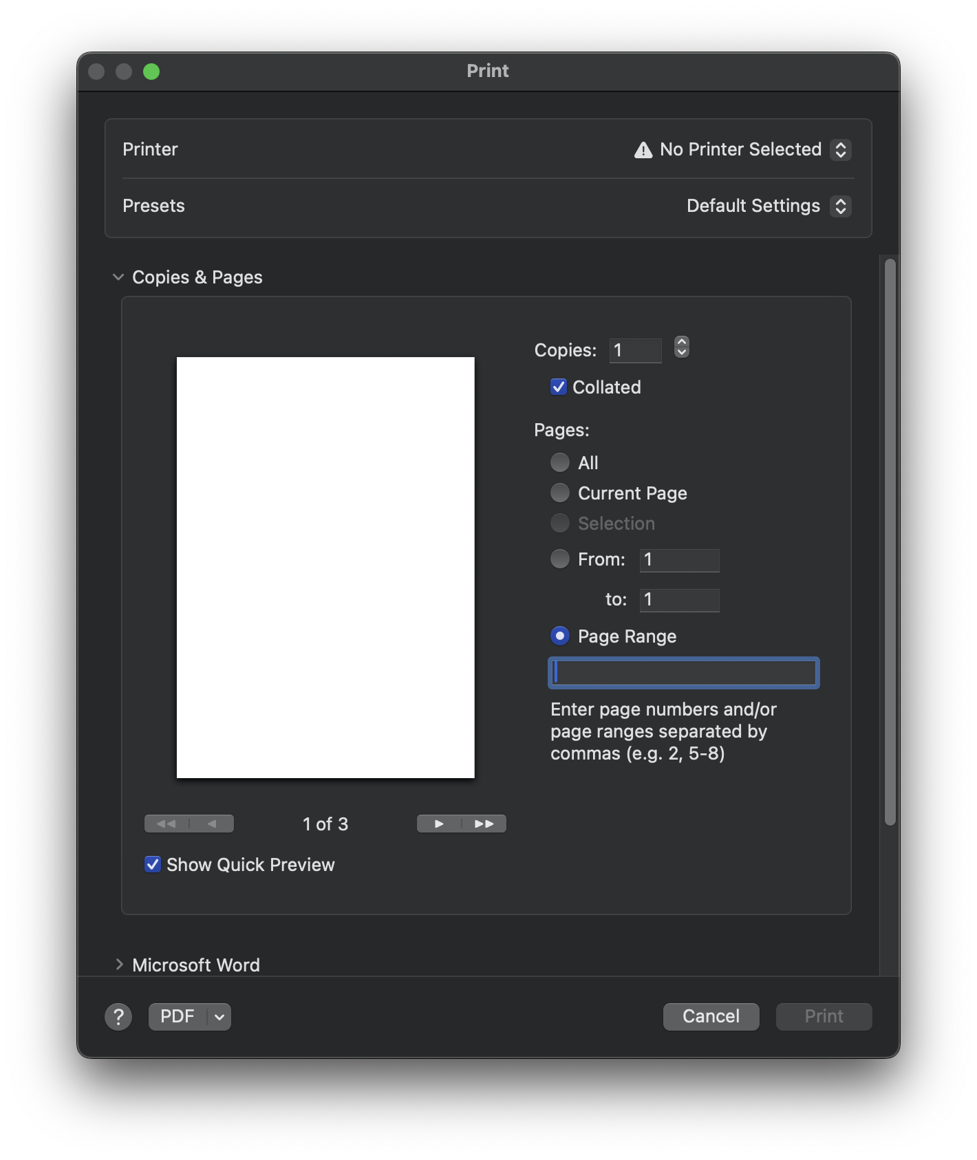The image size is (977, 1160).
Task: Jump to the last preview page
Action: (484, 824)
